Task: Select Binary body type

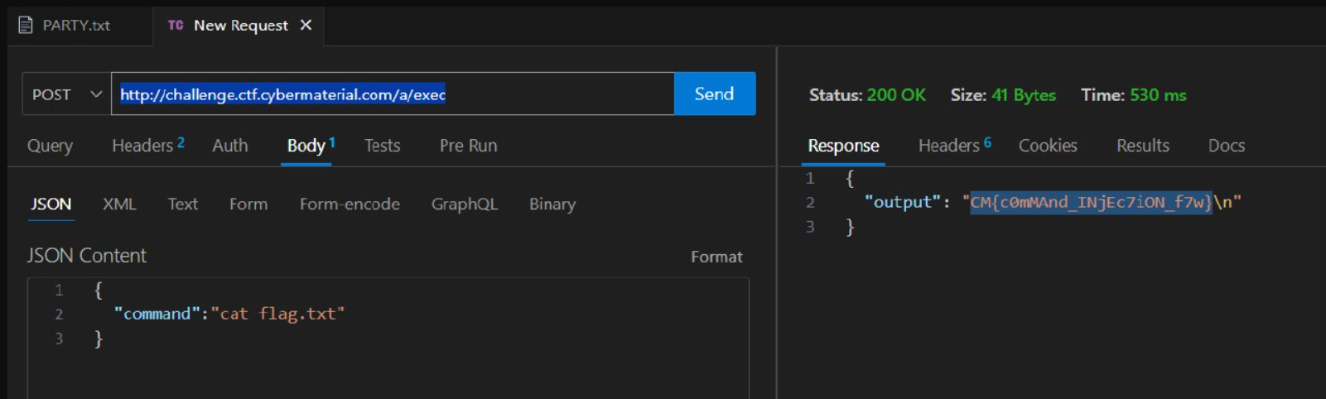Action: pyautogui.click(x=552, y=204)
